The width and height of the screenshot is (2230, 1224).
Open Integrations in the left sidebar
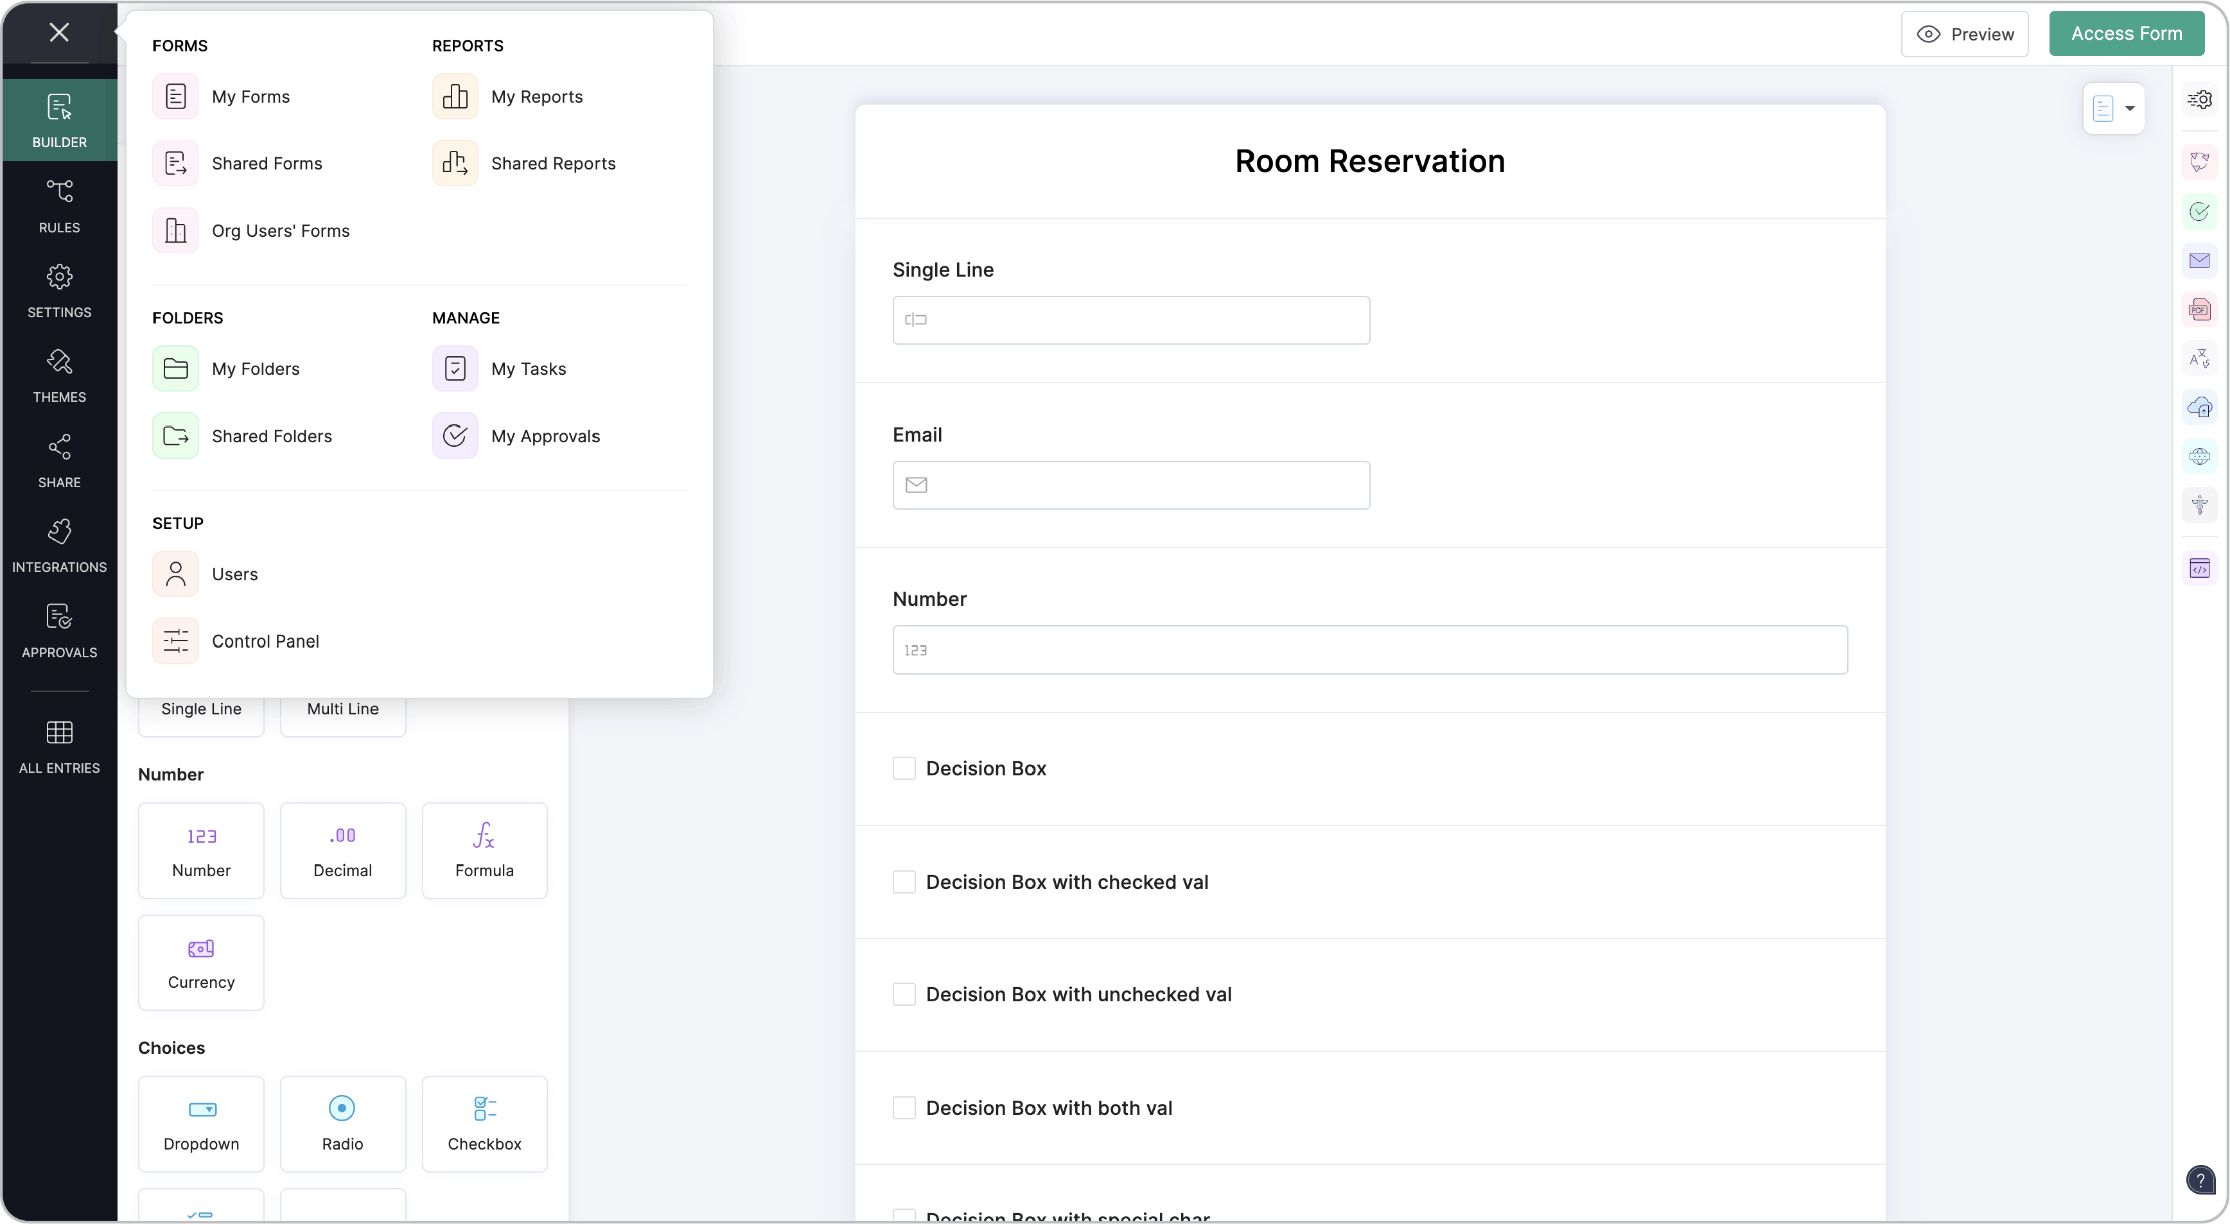coord(59,546)
